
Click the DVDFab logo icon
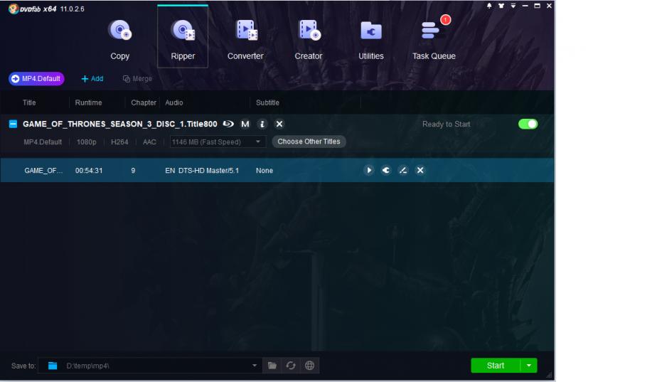point(14,9)
